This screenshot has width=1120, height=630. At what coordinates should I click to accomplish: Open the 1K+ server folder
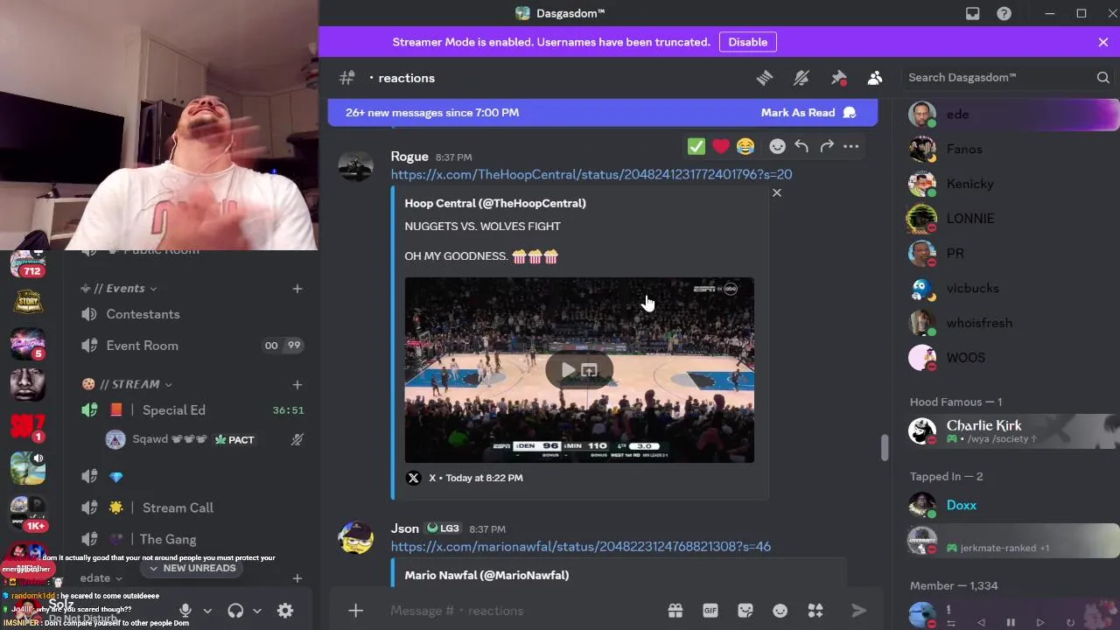pyautogui.click(x=28, y=514)
